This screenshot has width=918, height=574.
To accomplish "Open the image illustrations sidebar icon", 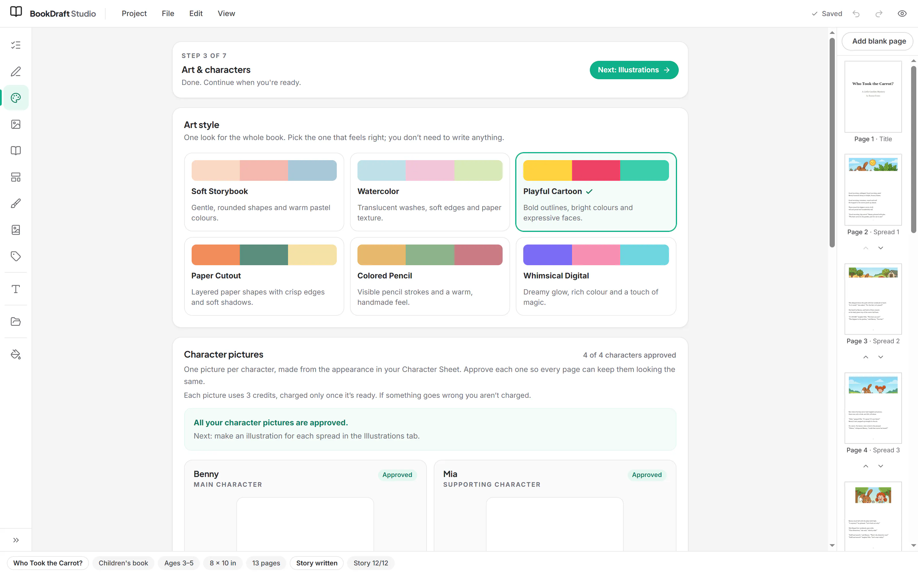I will pyautogui.click(x=15, y=124).
